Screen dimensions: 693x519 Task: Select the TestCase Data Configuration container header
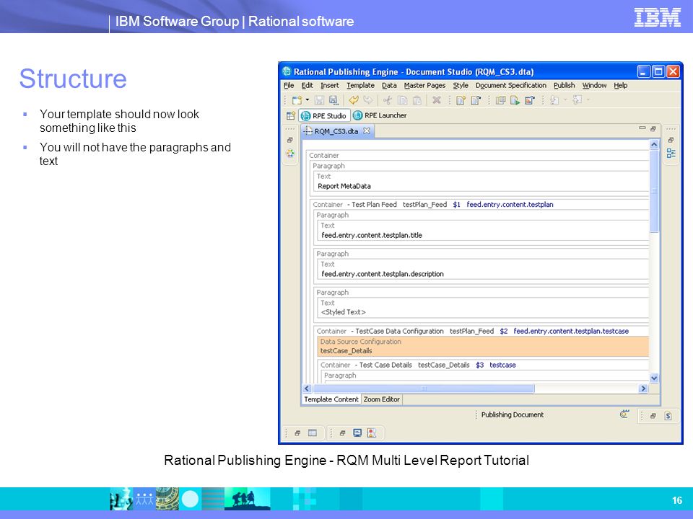[481, 331]
